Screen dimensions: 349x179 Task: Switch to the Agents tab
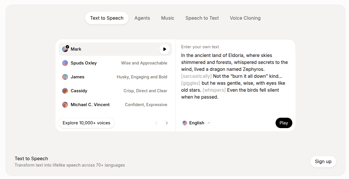[x=142, y=18]
